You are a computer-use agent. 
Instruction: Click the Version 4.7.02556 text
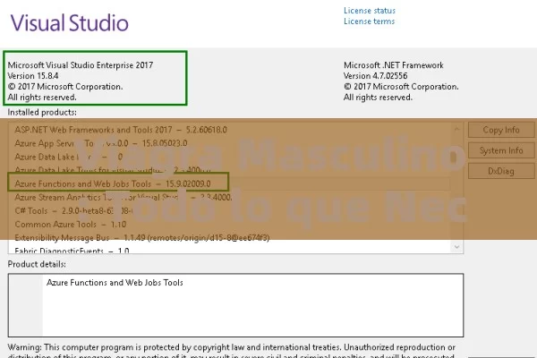tap(375, 76)
